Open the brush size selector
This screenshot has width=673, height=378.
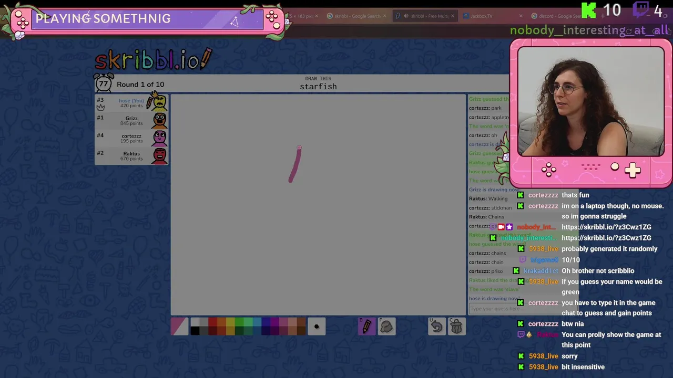pos(317,327)
